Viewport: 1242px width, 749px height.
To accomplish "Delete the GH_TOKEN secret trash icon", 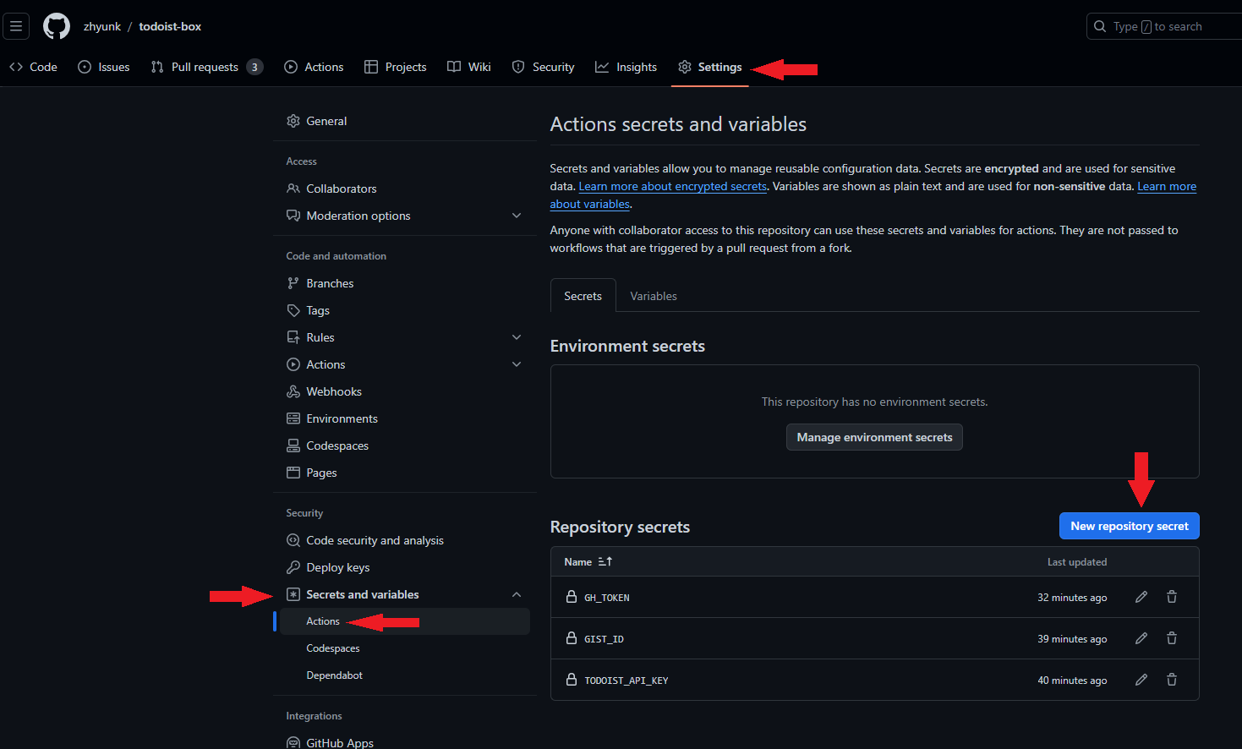I will (x=1172, y=597).
